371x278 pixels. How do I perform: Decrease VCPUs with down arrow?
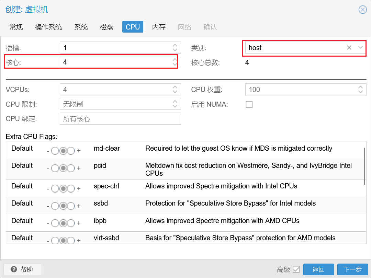175,92
